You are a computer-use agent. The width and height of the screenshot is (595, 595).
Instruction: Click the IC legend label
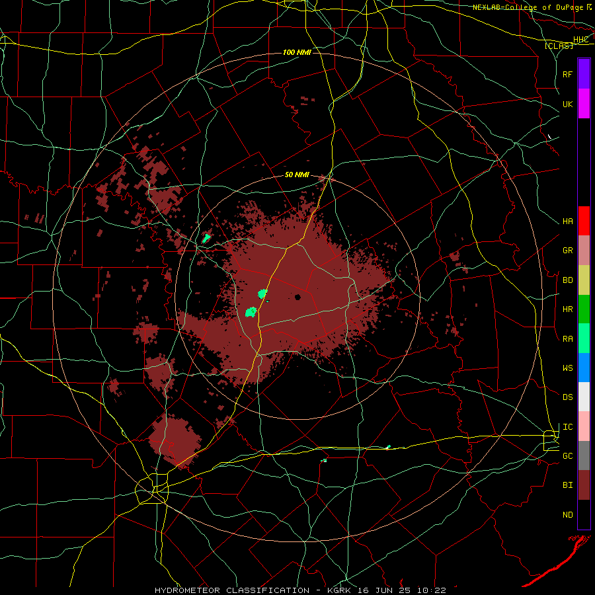pos(567,427)
